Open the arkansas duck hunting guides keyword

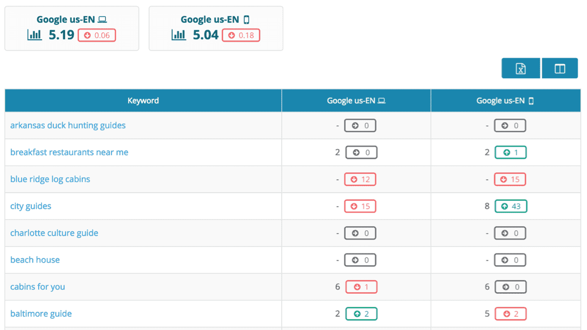pyautogui.click(x=68, y=126)
